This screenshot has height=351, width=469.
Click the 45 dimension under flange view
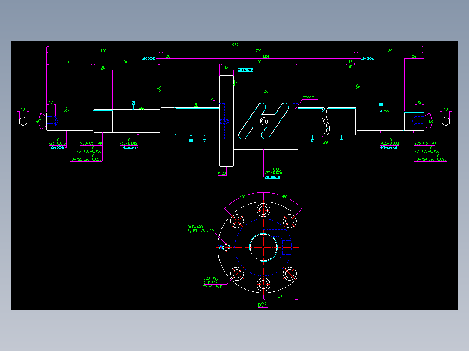pos(280,297)
